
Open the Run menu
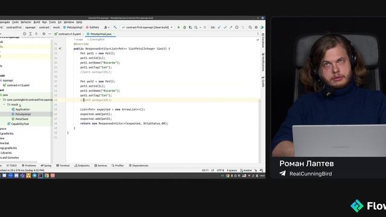pos(45,22)
